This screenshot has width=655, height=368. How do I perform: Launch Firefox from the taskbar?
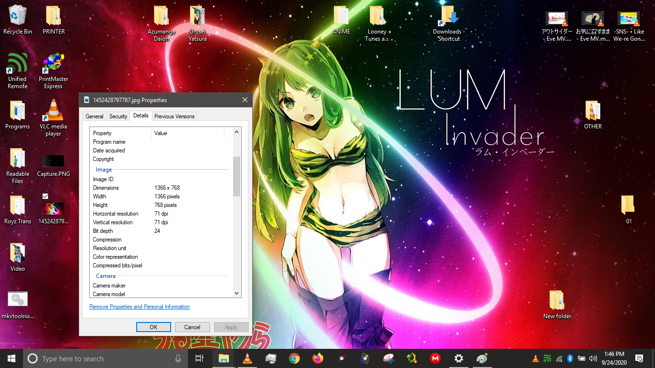318,358
